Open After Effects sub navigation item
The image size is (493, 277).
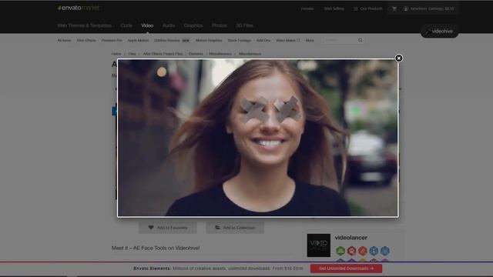click(x=86, y=41)
